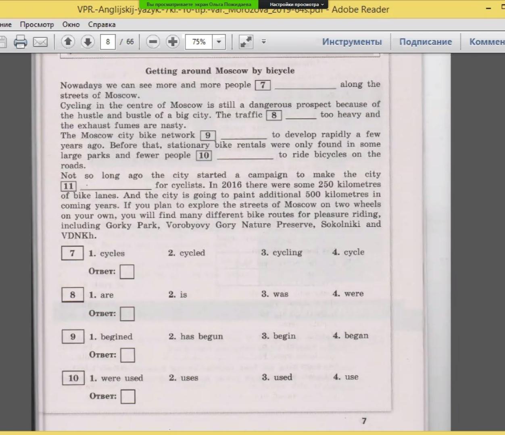
Task: Click option '2. uses' in question 10
Action: click(x=184, y=378)
